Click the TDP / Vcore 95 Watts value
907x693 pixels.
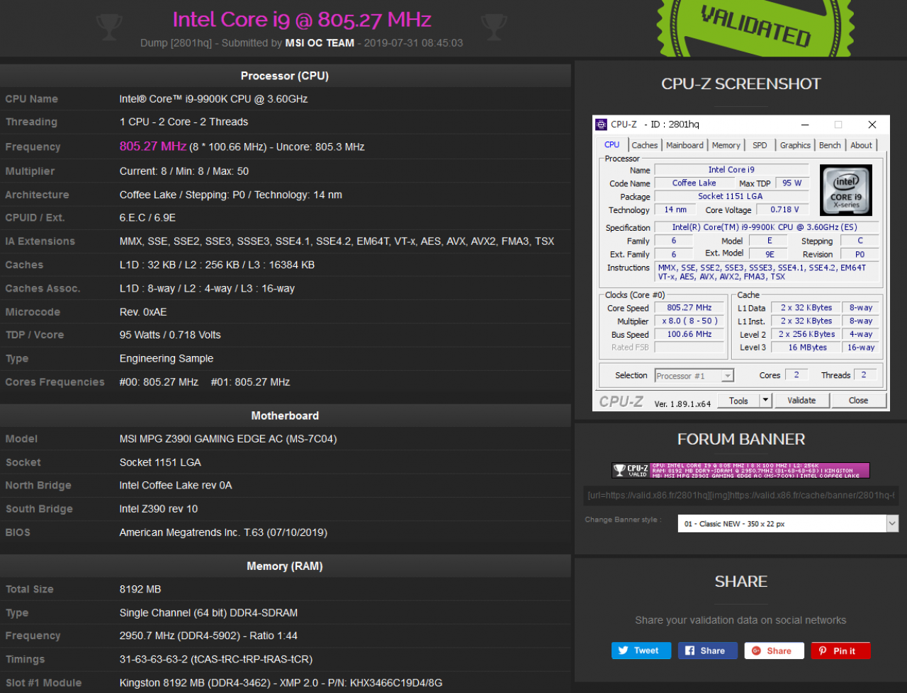click(170, 335)
